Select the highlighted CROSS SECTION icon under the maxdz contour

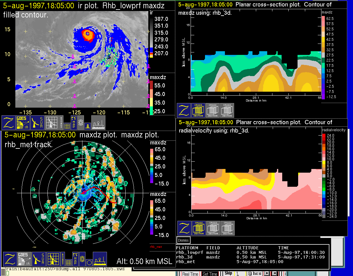tap(198, 111)
